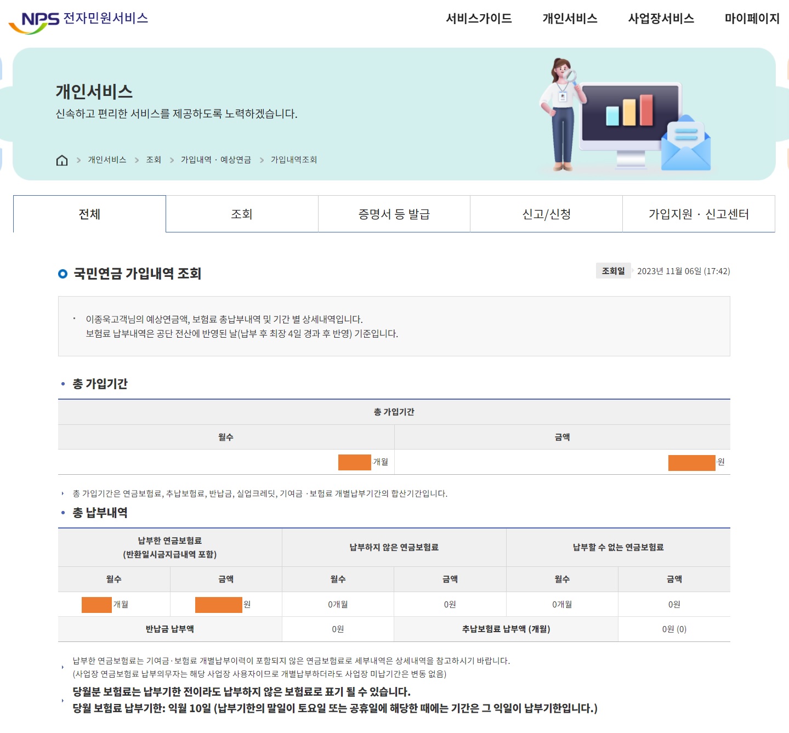The image size is (789, 733).
Task: Click the home icon in the breadcrumb
Action: click(x=62, y=160)
